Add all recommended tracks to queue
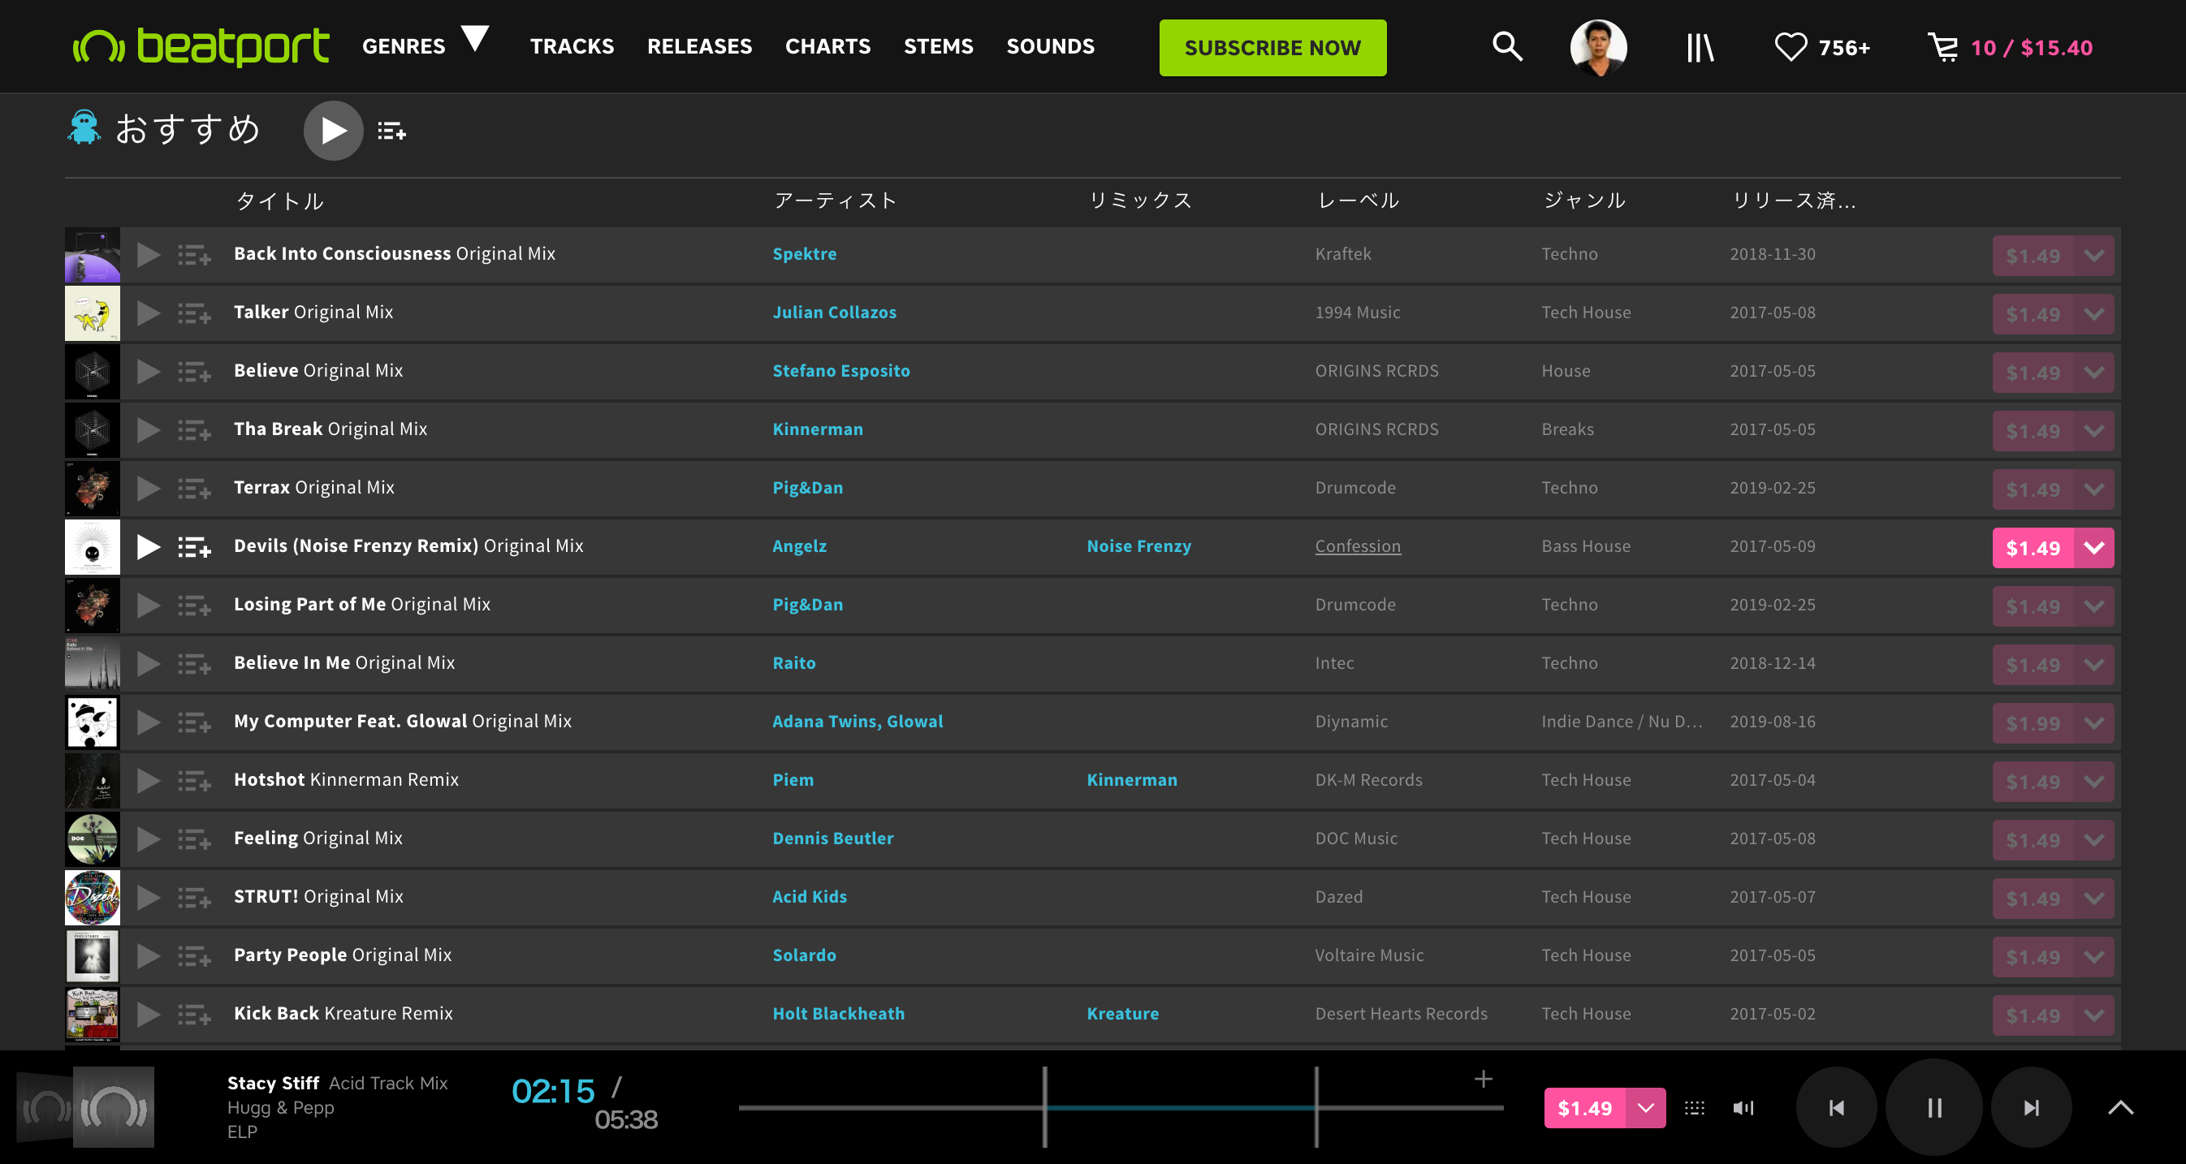This screenshot has width=2186, height=1164. point(391,131)
